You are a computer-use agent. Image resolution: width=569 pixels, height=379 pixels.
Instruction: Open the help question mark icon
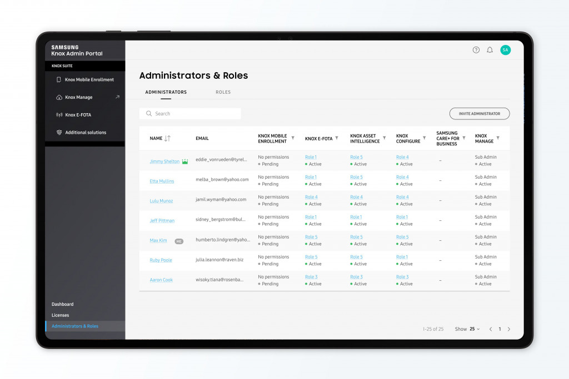pyautogui.click(x=476, y=50)
